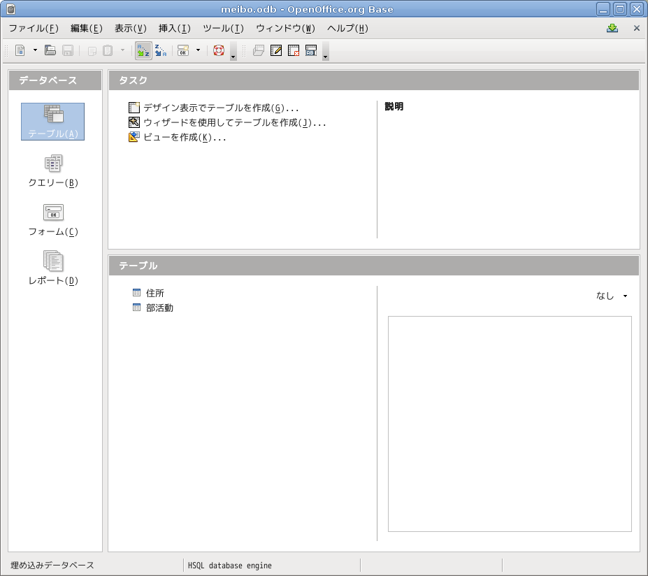648x576 pixels.
Task: Open Help via the lifebuoy icon
Action: coord(219,50)
